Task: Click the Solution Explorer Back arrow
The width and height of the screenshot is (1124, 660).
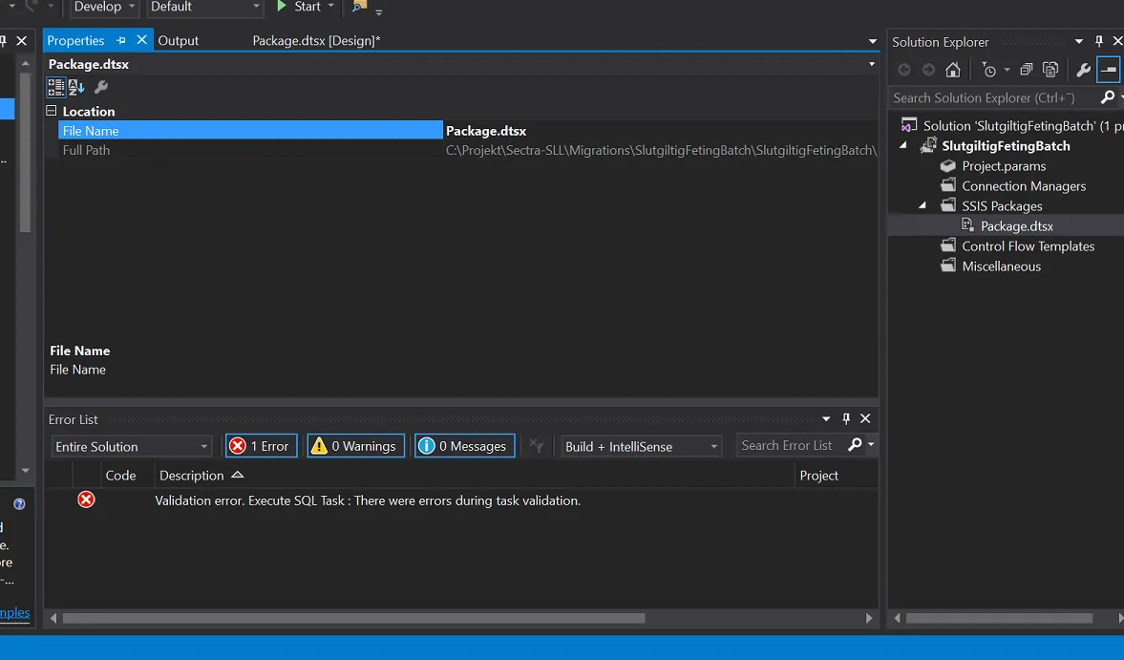Action: [x=904, y=70]
